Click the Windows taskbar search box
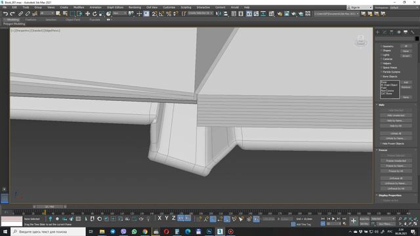The width and height of the screenshot is (420, 236). (48, 231)
